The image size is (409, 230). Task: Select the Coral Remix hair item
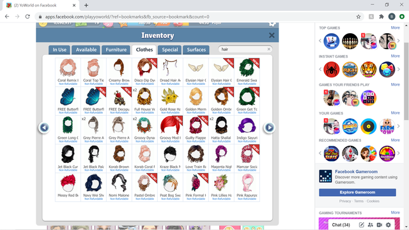(x=68, y=72)
